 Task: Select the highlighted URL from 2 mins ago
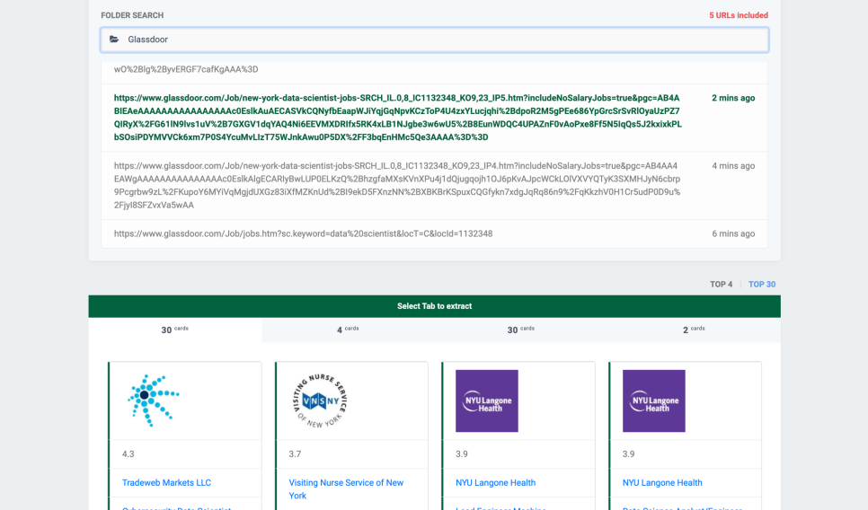(x=397, y=118)
